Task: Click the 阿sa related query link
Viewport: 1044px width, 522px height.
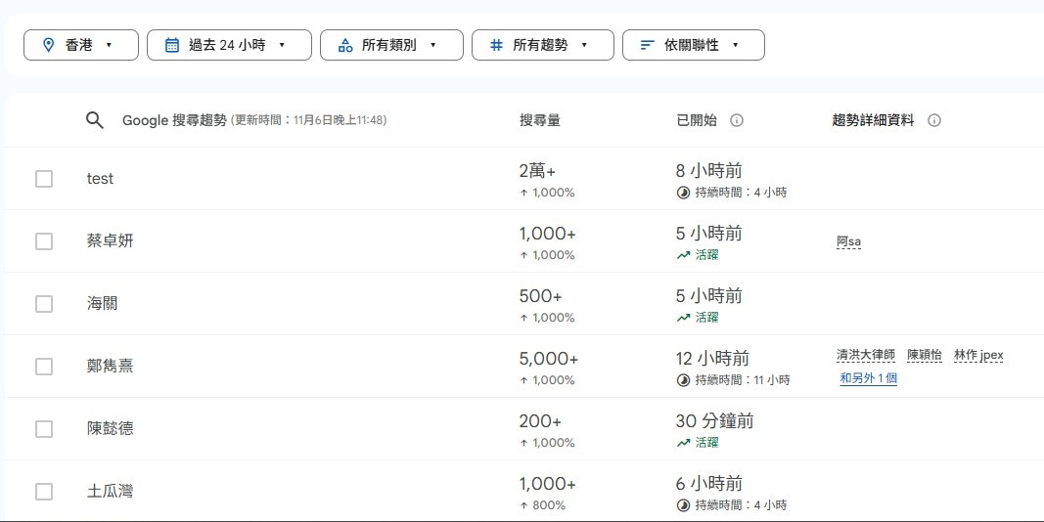Action: click(x=848, y=241)
